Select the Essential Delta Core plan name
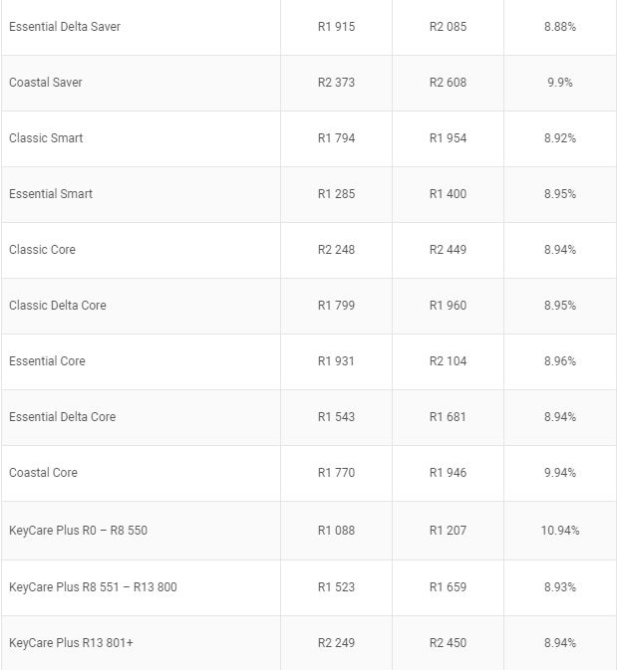The height and width of the screenshot is (670, 617). (63, 417)
